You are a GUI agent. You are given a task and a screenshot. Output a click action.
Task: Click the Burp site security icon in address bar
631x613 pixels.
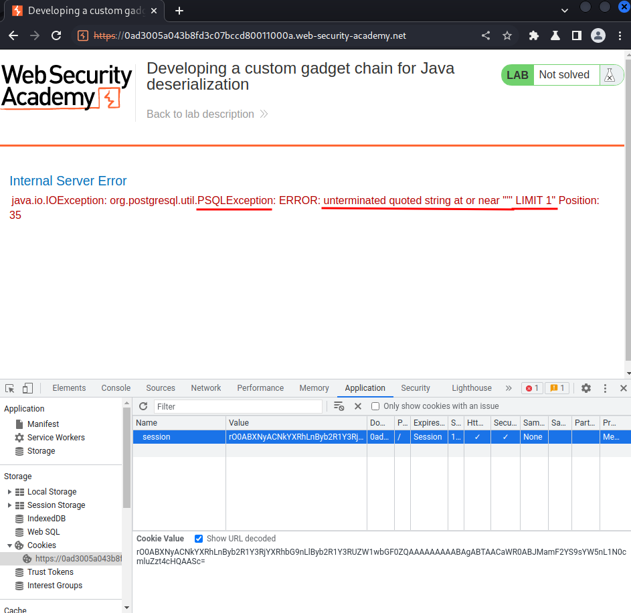click(83, 36)
